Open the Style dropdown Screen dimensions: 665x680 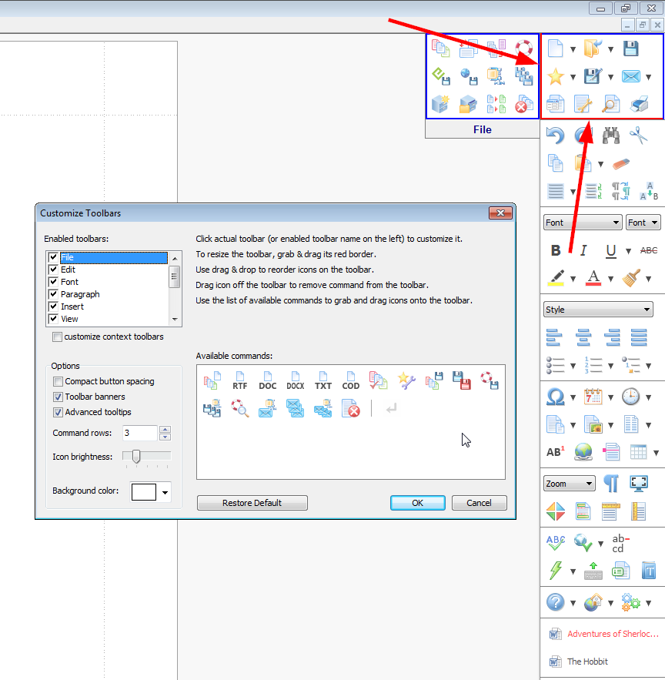598,310
